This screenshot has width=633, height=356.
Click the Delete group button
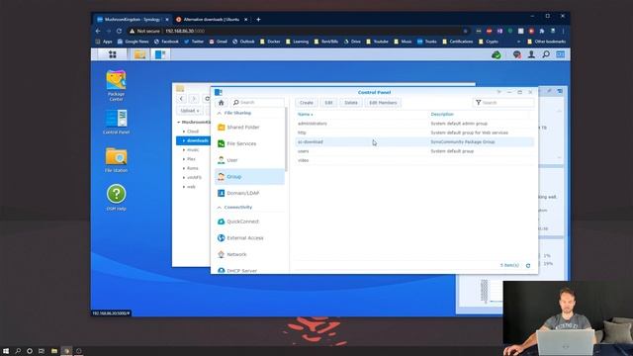(x=351, y=103)
